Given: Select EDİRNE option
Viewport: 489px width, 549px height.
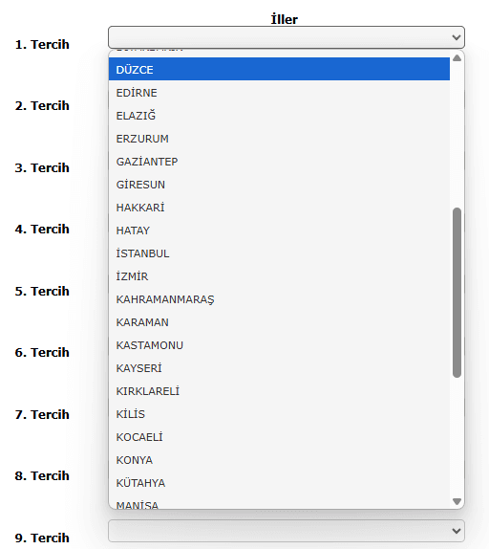Looking at the screenshot, I should (x=279, y=93).
